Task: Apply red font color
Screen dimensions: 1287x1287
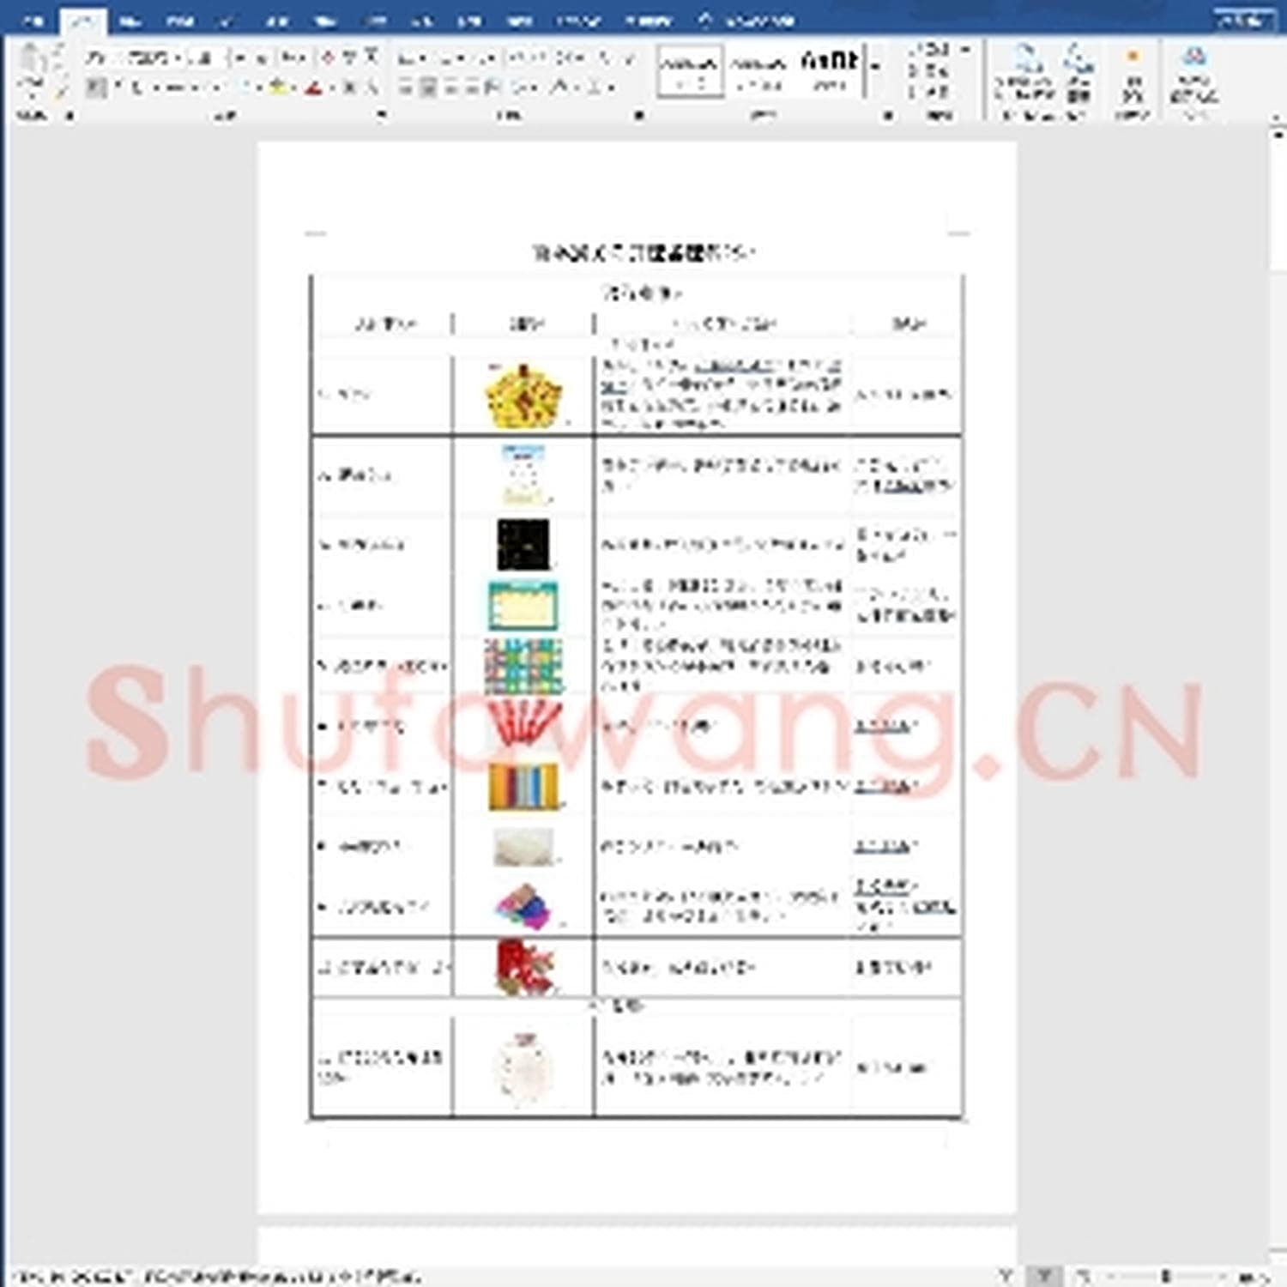Action: pyautogui.click(x=315, y=87)
